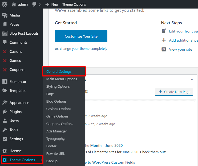Click the Pages sidebar icon
Viewport: 198px width, 166px height.
5,24
